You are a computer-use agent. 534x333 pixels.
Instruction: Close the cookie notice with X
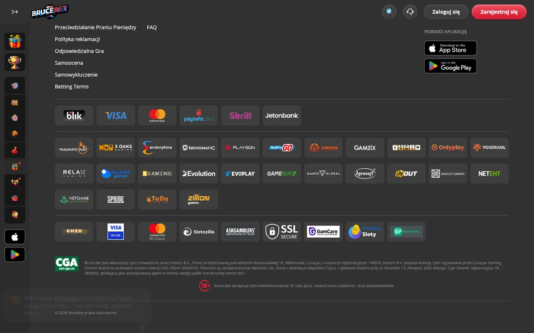tap(142, 328)
